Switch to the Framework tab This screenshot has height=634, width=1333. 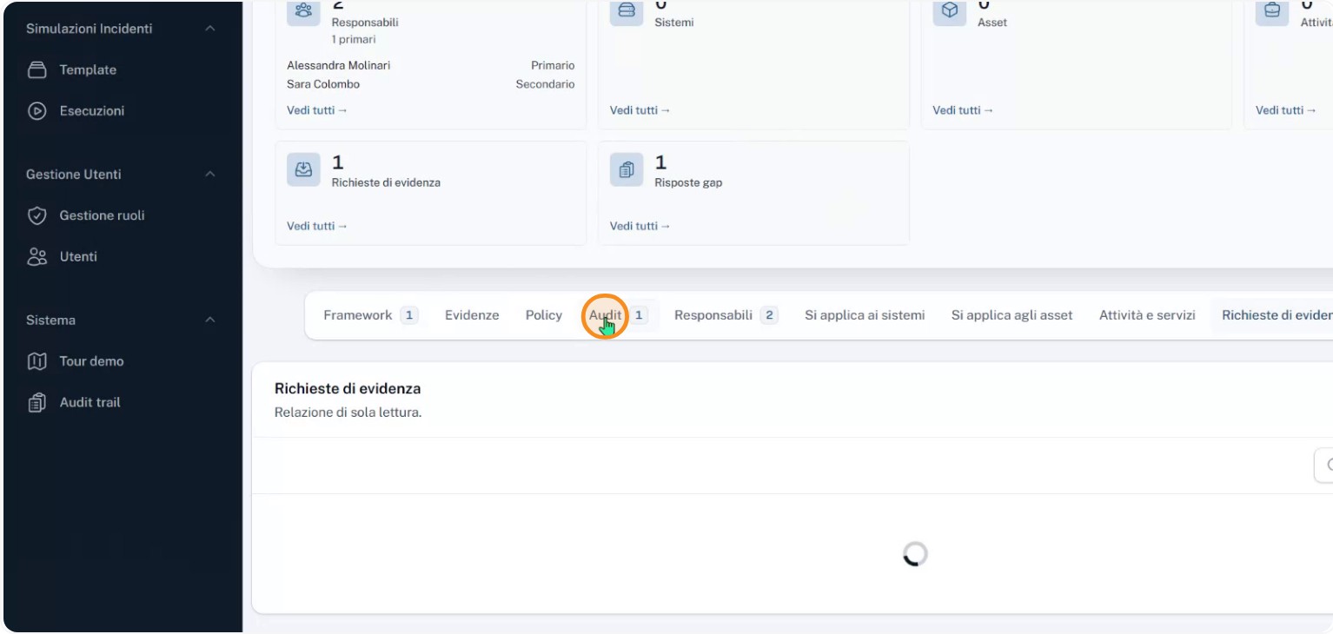click(371, 315)
